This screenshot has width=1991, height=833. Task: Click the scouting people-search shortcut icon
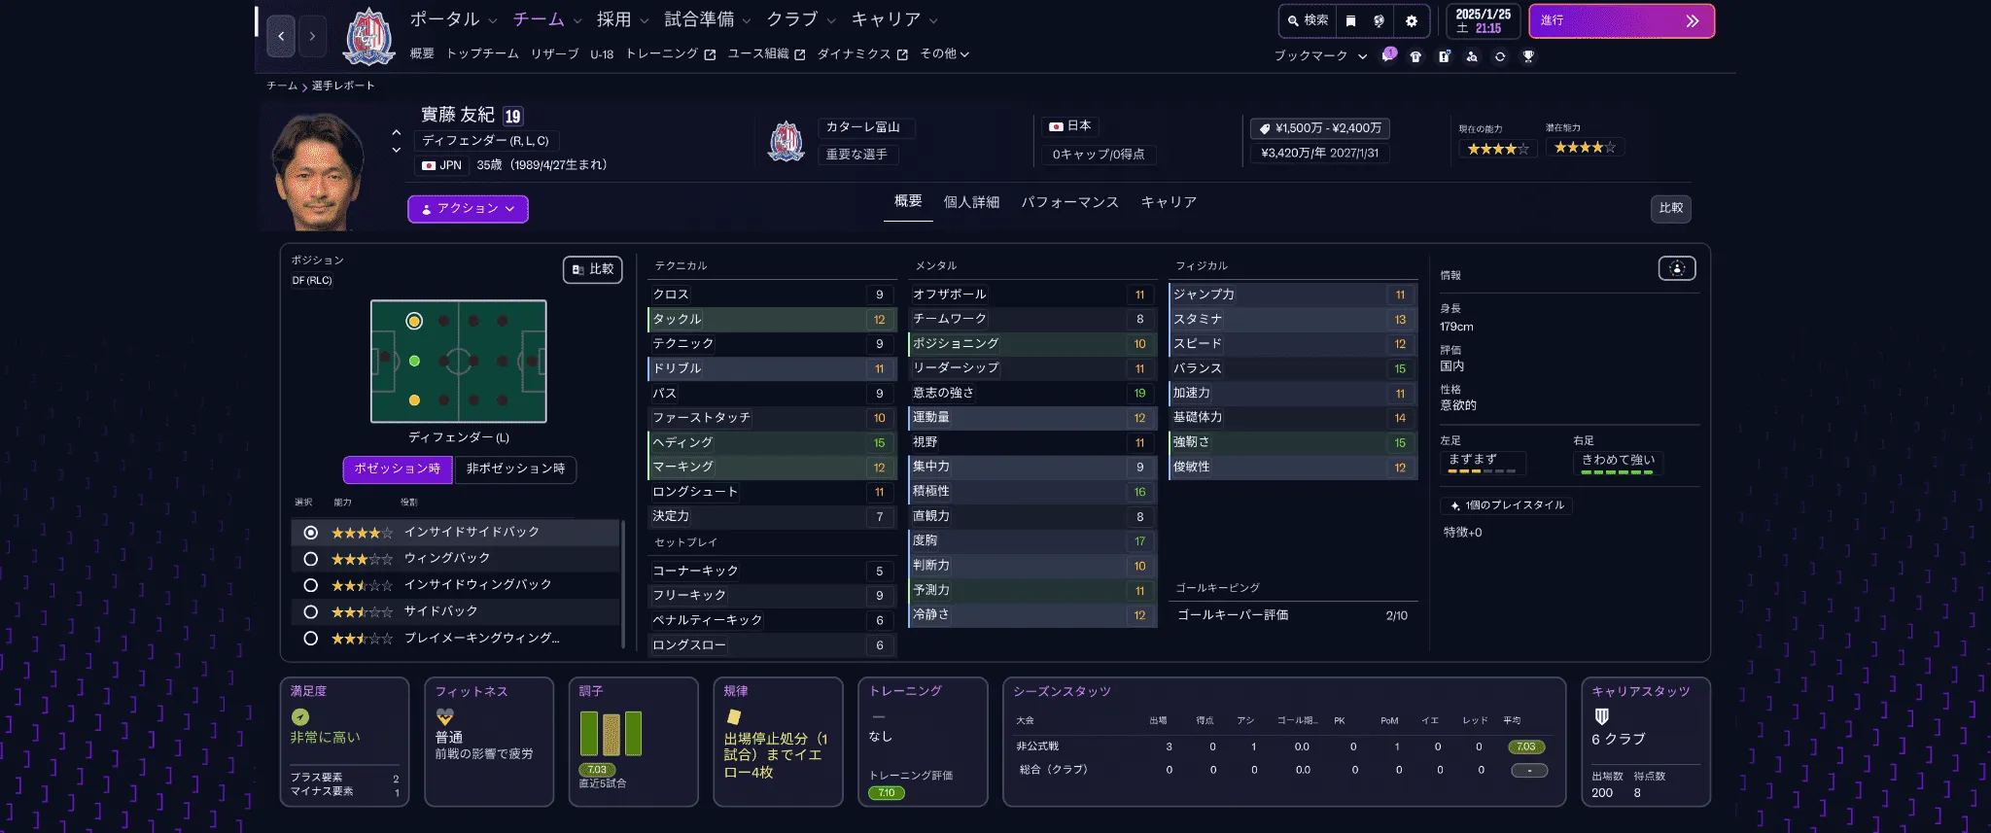click(x=1472, y=56)
